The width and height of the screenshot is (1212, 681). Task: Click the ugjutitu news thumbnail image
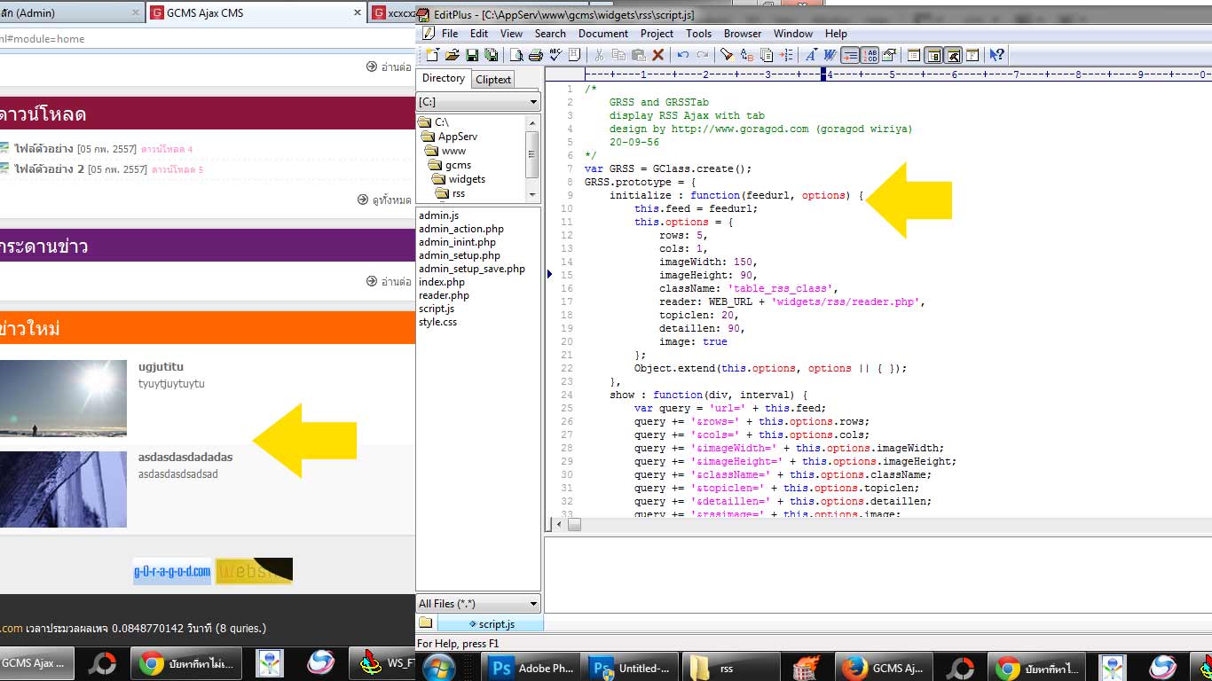point(63,398)
